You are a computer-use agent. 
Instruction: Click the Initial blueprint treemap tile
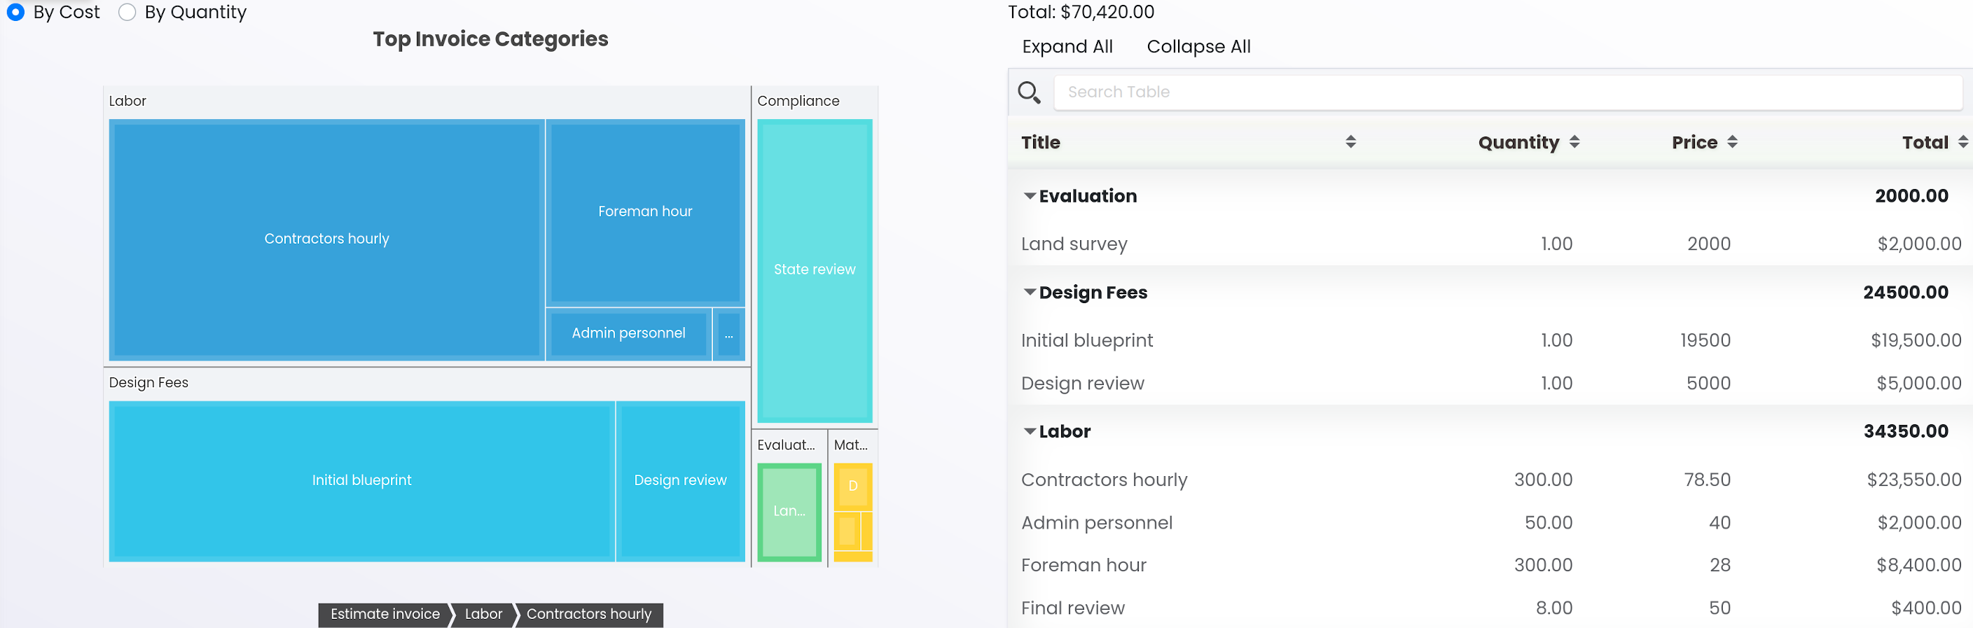point(361,480)
